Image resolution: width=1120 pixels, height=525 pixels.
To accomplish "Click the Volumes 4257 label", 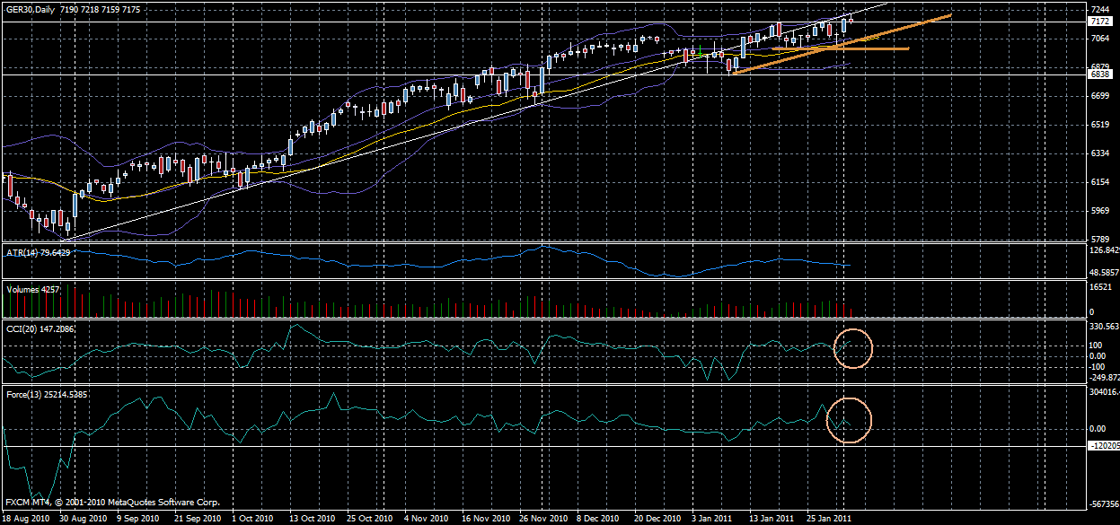I will (x=32, y=290).
